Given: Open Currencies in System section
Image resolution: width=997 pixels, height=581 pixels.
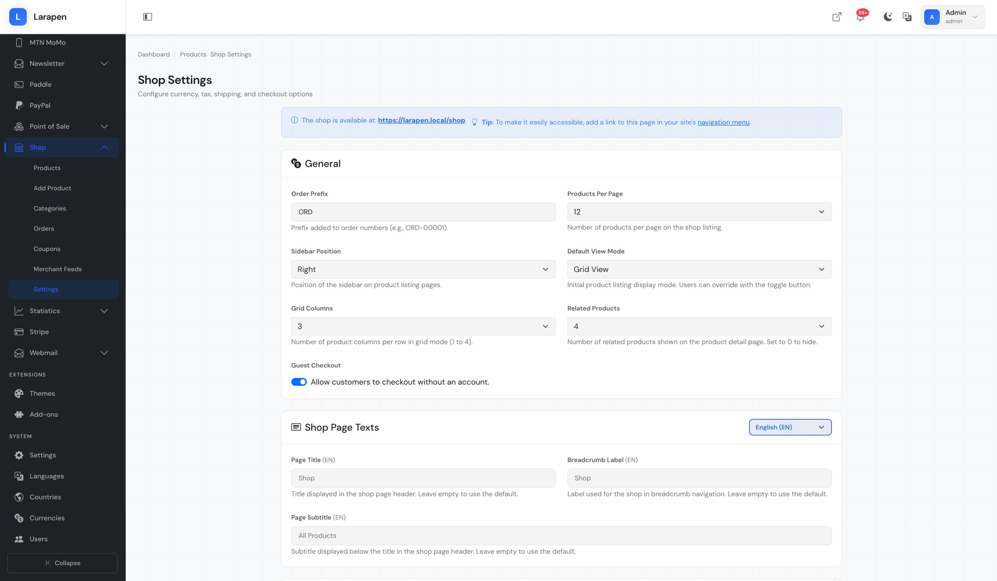Looking at the screenshot, I should point(47,517).
